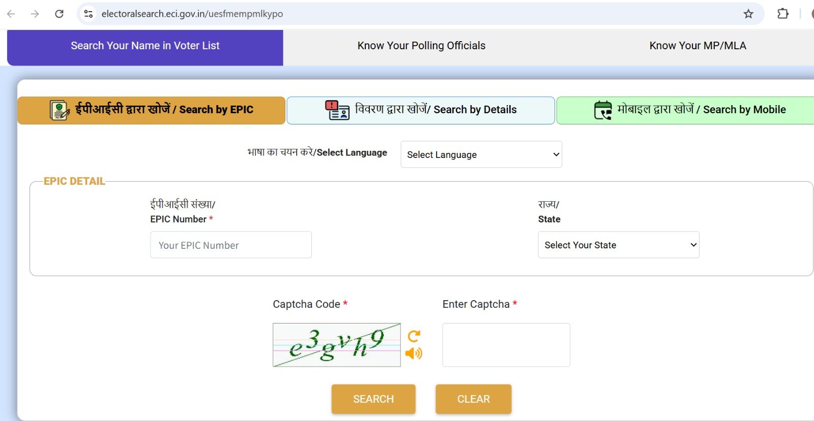Refresh the captcha code

(414, 336)
